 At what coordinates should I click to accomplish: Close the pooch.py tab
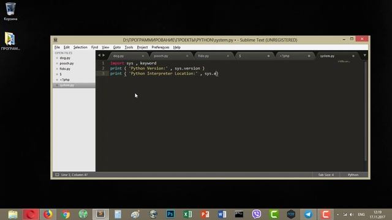[x=187, y=56]
